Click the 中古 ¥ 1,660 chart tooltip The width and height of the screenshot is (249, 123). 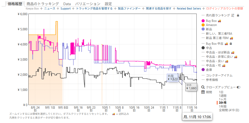coord(191,87)
